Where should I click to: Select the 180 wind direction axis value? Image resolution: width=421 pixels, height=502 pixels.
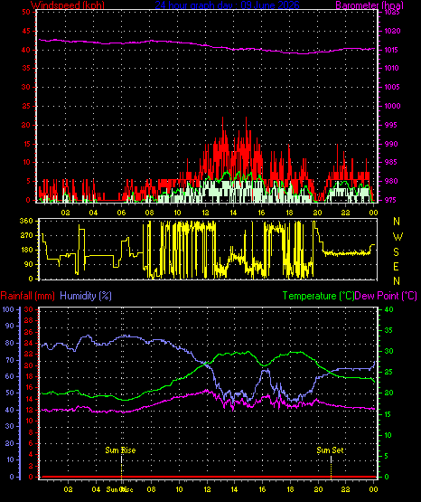[26, 250]
